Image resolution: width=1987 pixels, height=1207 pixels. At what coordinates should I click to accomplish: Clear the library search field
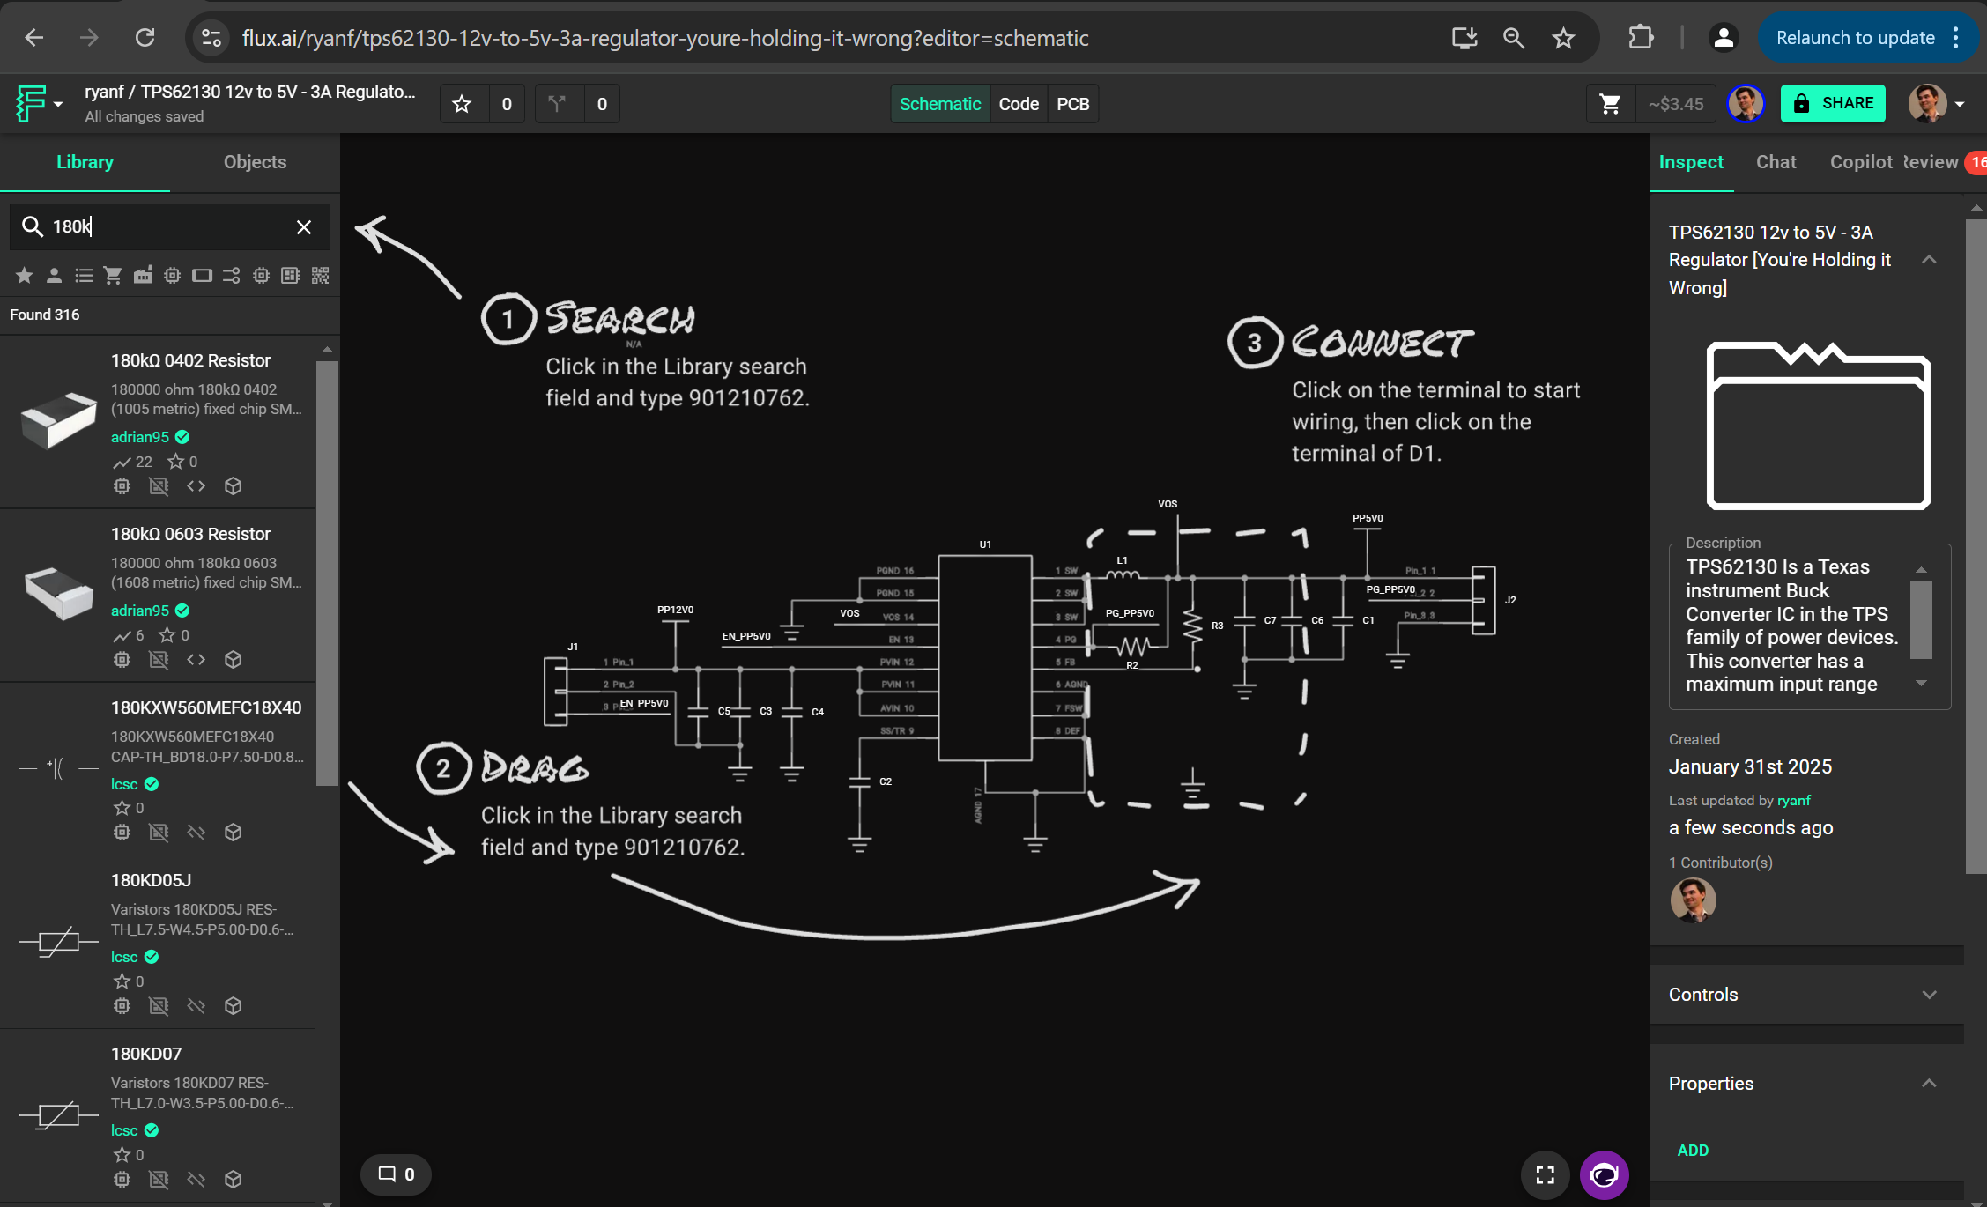(x=304, y=227)
